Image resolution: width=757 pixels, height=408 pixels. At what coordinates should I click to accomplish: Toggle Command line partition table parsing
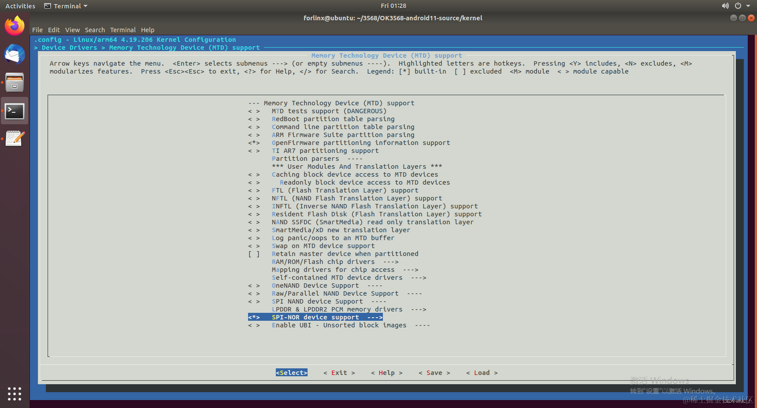(331, 127)
